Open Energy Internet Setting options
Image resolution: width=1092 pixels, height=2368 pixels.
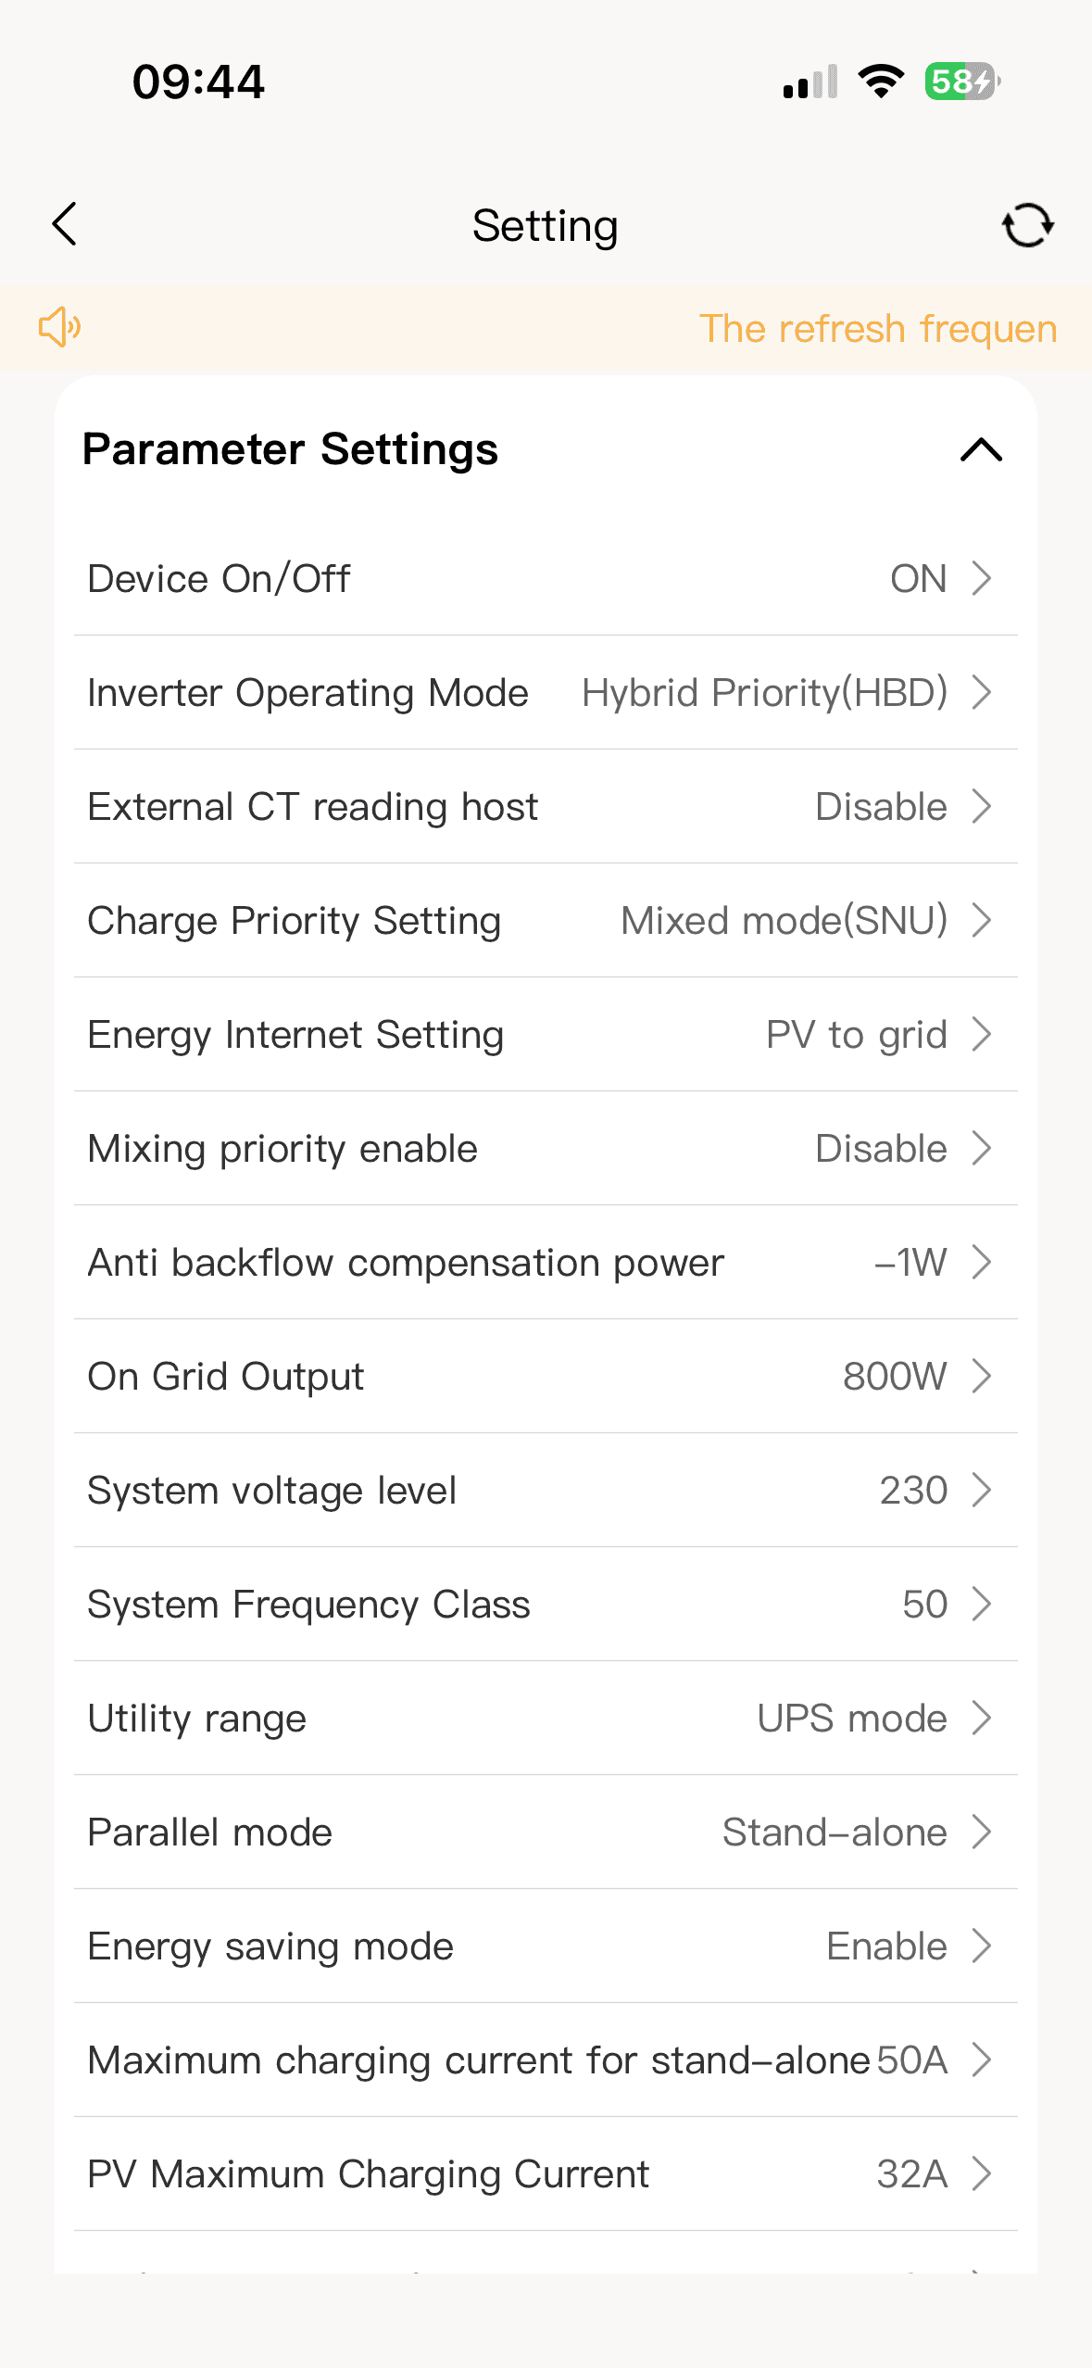(x=545, y=1034)
